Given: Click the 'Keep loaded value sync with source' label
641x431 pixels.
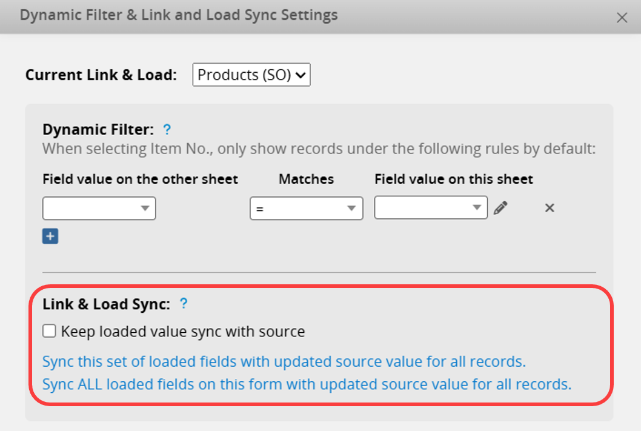Looking at the screenshot, I should click(182, 332).
